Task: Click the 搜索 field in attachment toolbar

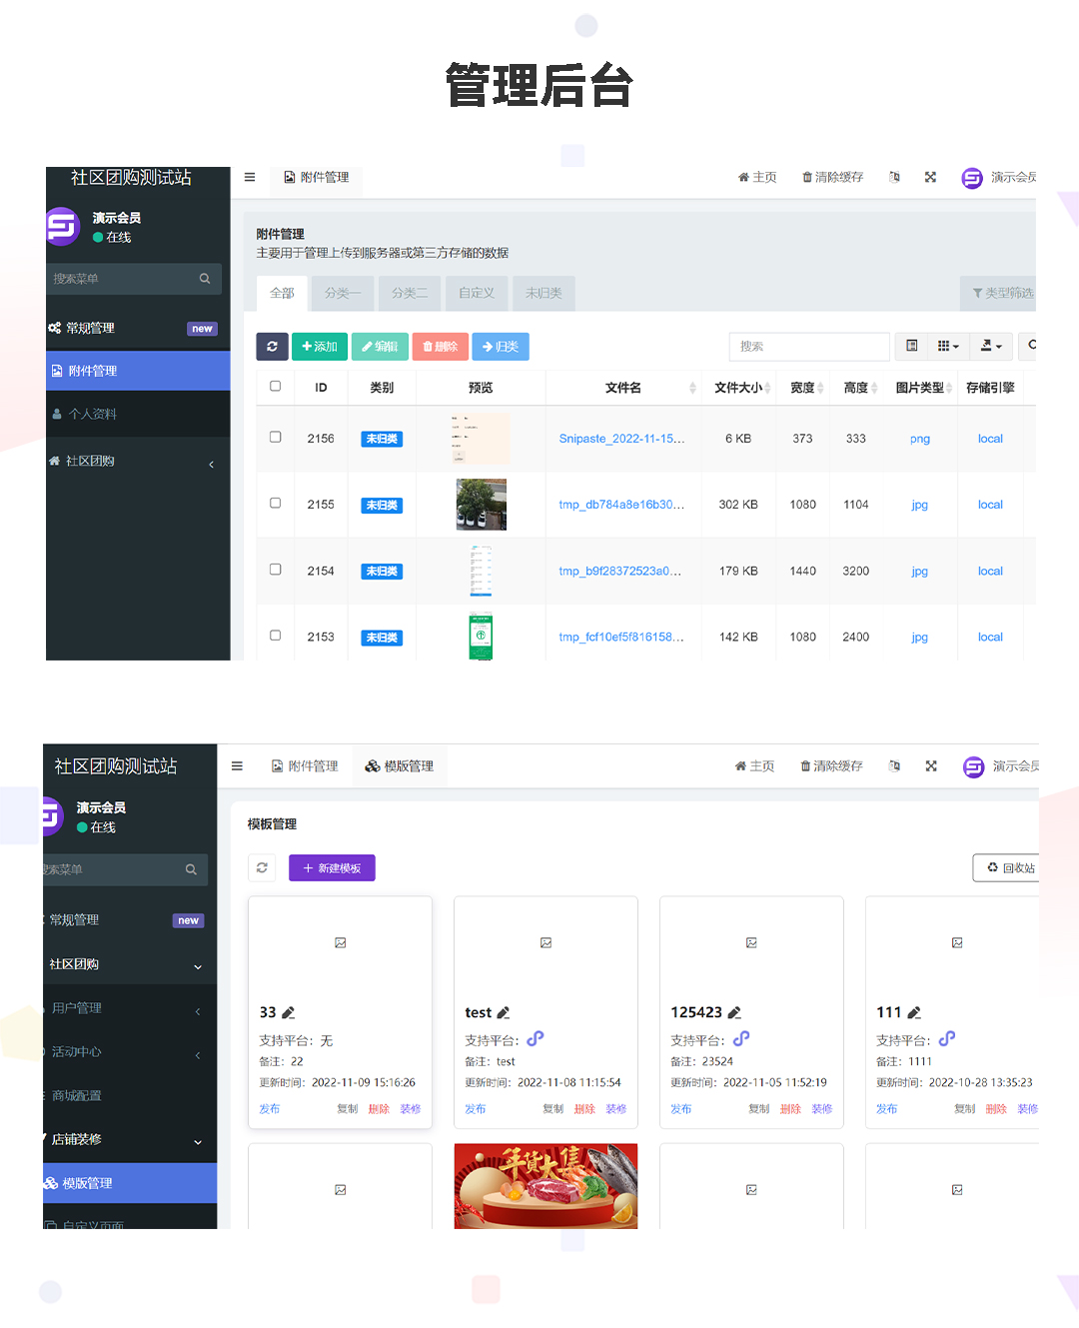Action: [x=809, y=347]
